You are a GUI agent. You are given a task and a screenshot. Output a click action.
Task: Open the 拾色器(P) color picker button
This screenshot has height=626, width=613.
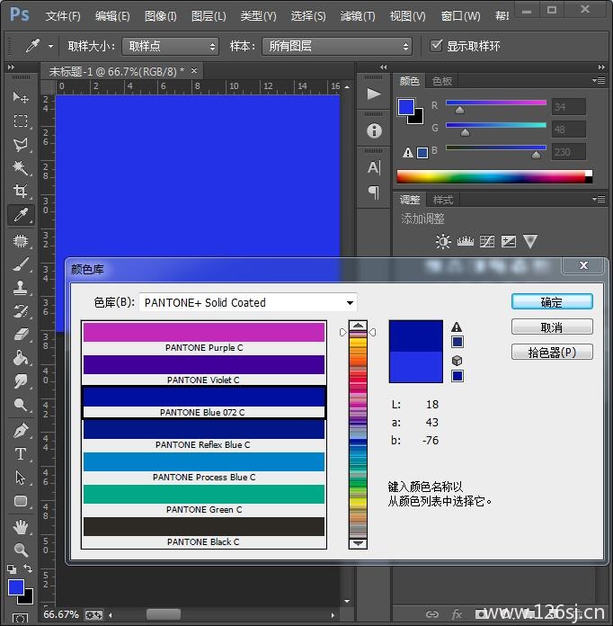(552, 353)
